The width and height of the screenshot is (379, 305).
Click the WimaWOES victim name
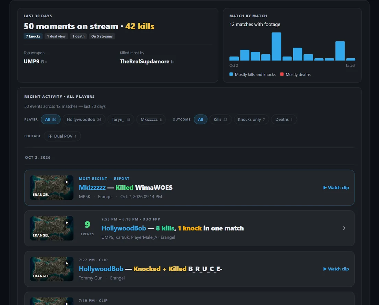[x=154, y=188]
